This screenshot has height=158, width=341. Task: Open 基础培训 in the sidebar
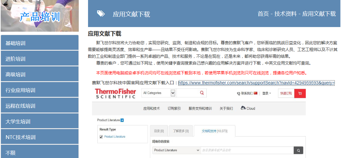pyautogui.click(x=40, y=43)
